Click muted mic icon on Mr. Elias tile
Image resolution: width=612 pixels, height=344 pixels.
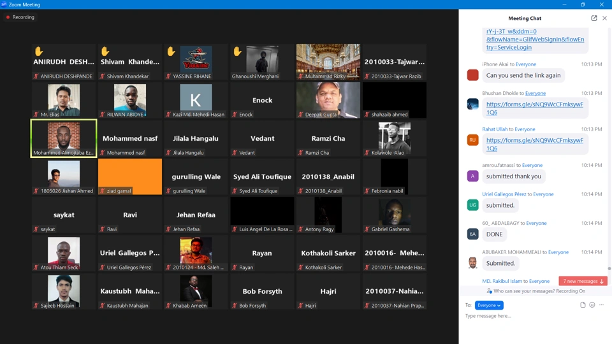(36, 114)
